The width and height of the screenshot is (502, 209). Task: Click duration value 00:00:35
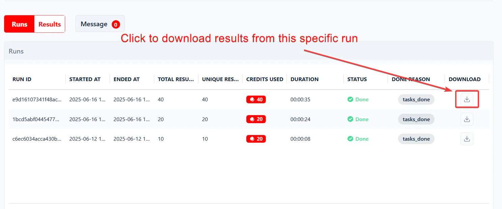tap(301, 100)
